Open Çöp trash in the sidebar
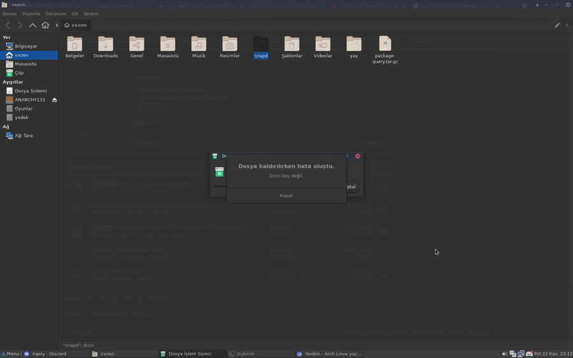 (x=29, y=72)
